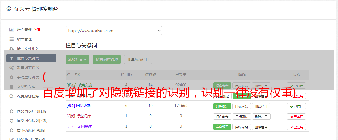Click 目标网站 in the 行业词库 row
Image resolution: width=338 pixels, height=140 pixels.
click(242, 116)
